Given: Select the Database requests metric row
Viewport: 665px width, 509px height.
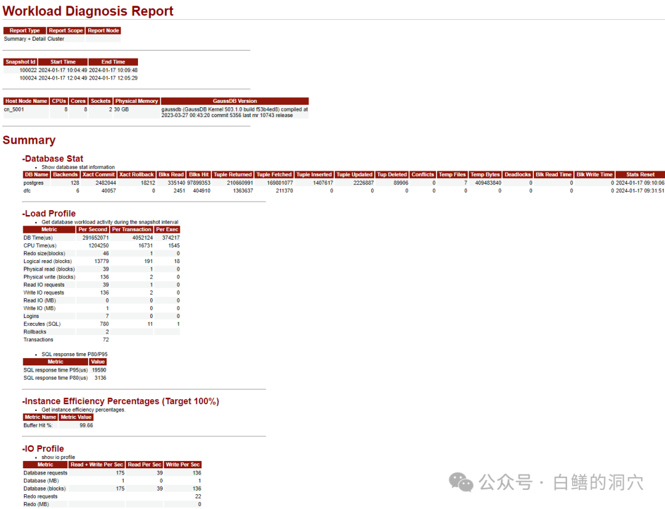Looking at the screenshot, I should click(x=113, y=473).
